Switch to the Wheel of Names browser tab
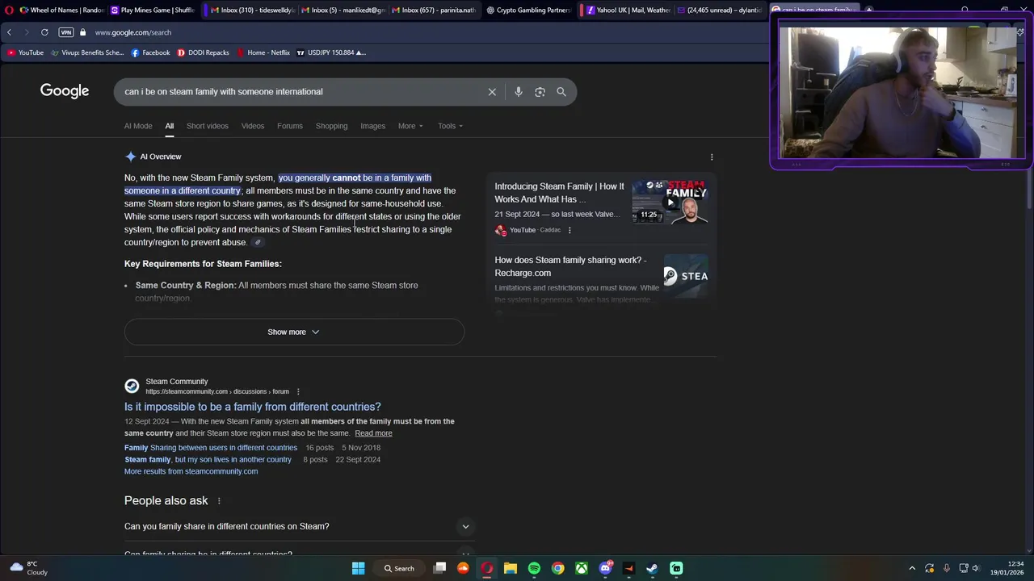Image resolution: width=1034 pixels, height=581 pixels. [62, 10]
